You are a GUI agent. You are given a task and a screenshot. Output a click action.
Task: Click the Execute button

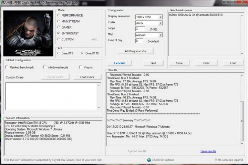tap(119, 63)
